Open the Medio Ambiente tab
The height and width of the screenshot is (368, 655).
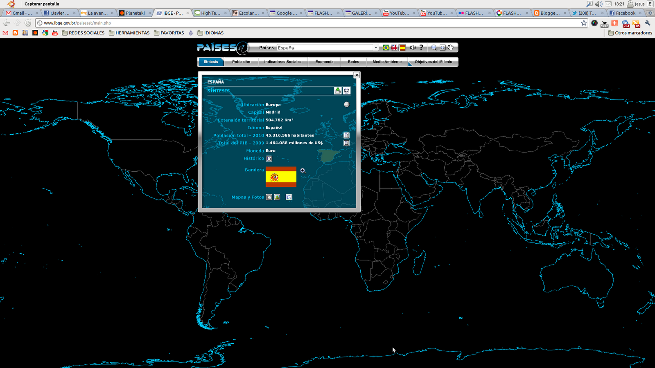click(x=386, y=62)
